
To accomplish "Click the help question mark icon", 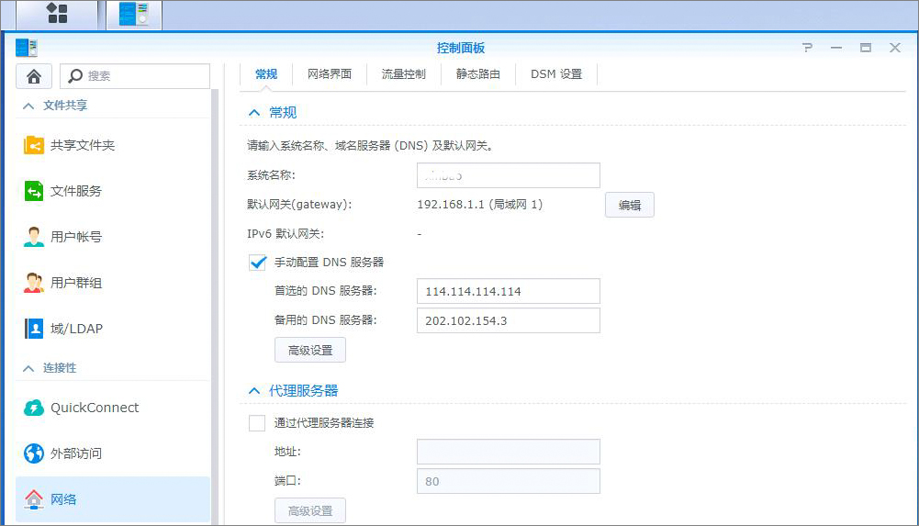I will pyautogui.click(x=807, y=48).
